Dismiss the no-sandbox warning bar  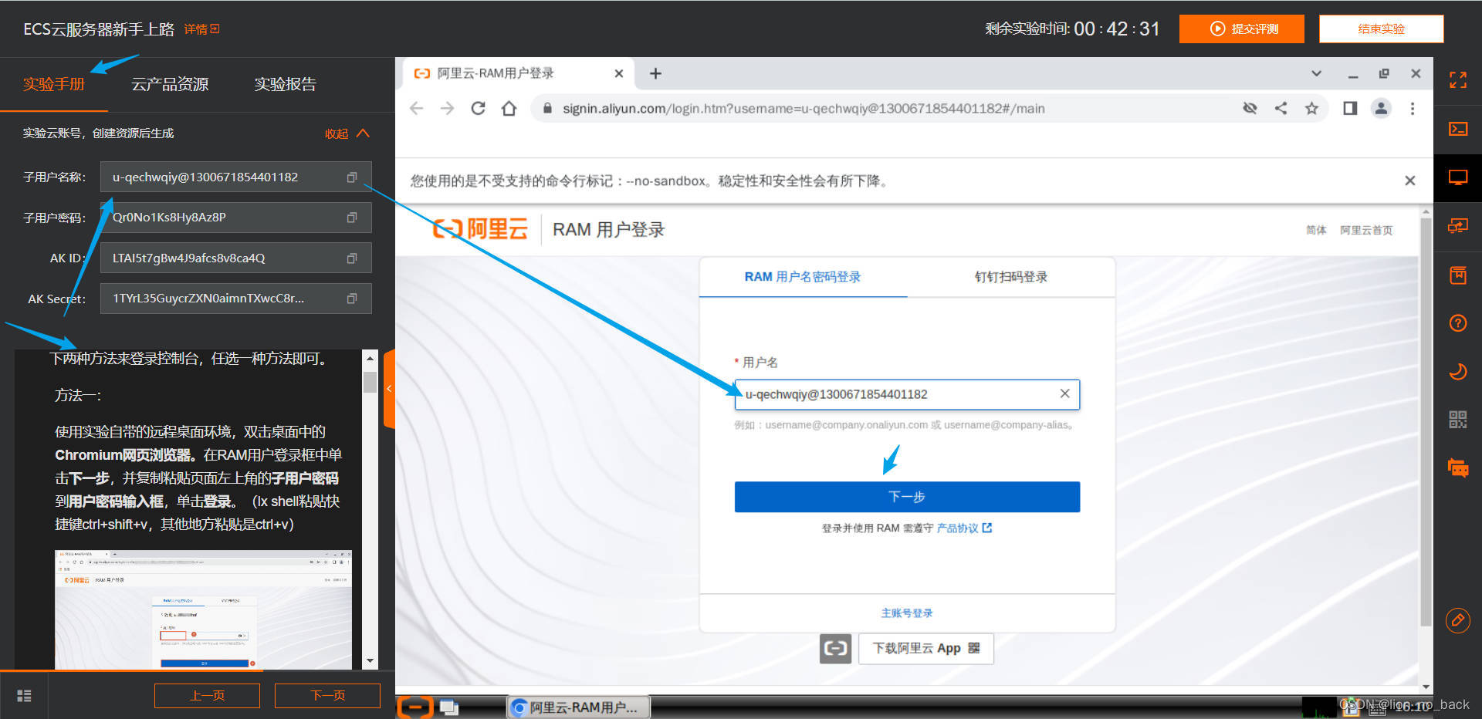coord(1410,181)
